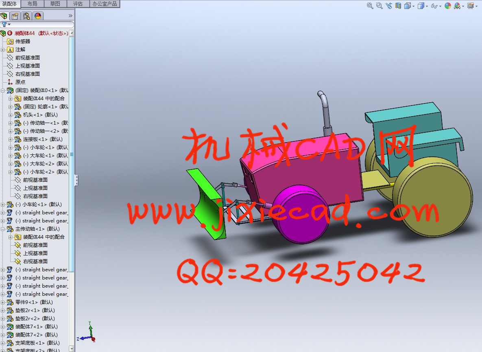Select the Zoom to Area tool
The height and width of the screenshot is (352, 482).
coord(379,6)
